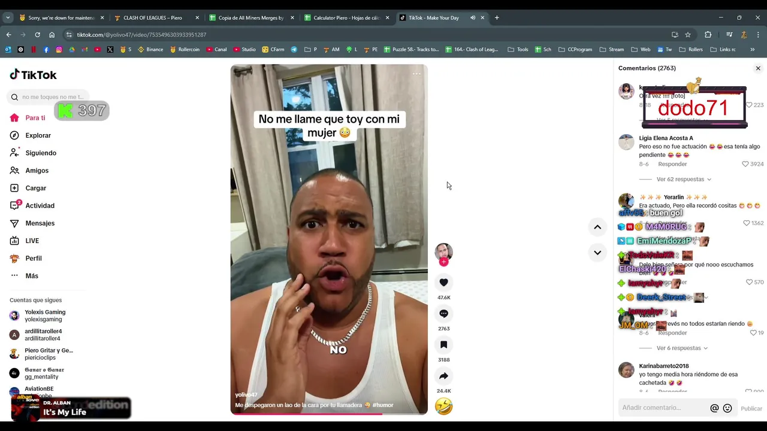767x431 pixels.
Task: Click Publicar to post the comment
Action: coord(751,408)
